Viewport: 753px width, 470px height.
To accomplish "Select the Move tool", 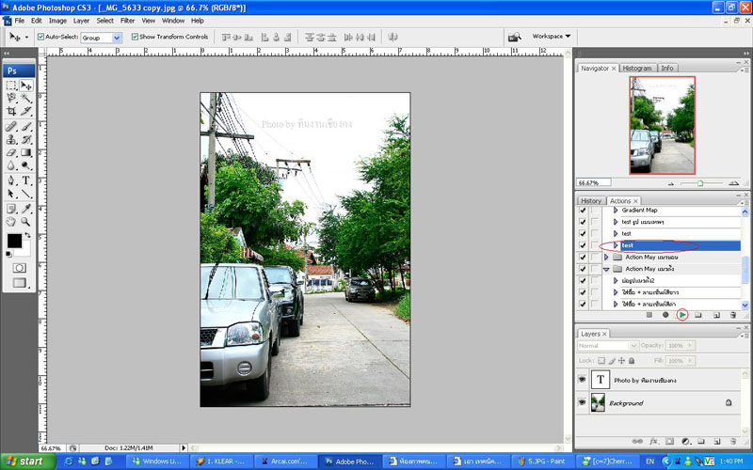I will (x=26, y=86).
